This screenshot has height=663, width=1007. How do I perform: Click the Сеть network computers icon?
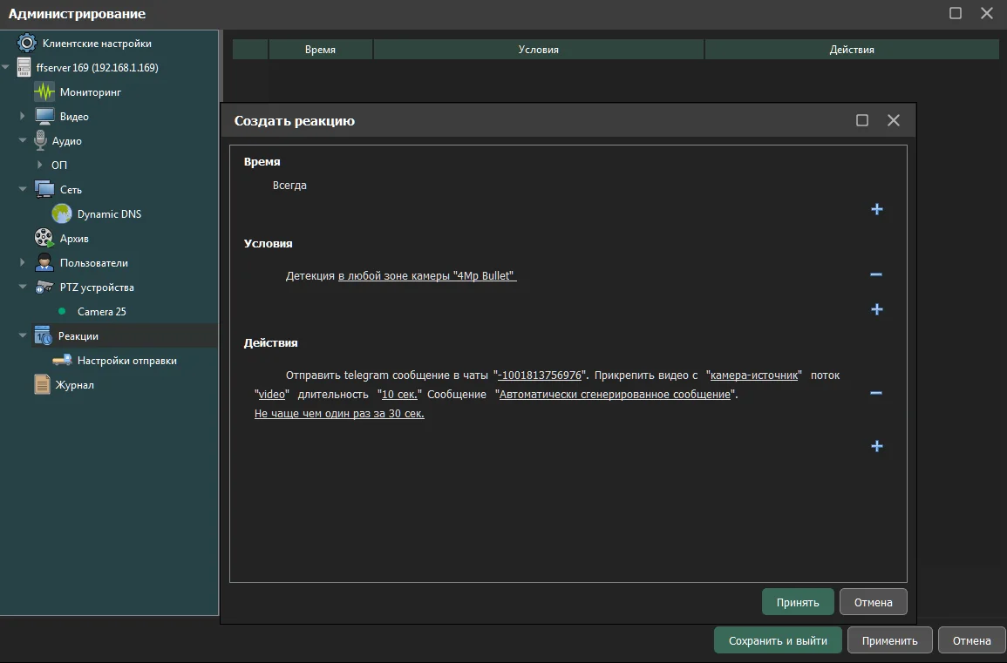[44, 189]
